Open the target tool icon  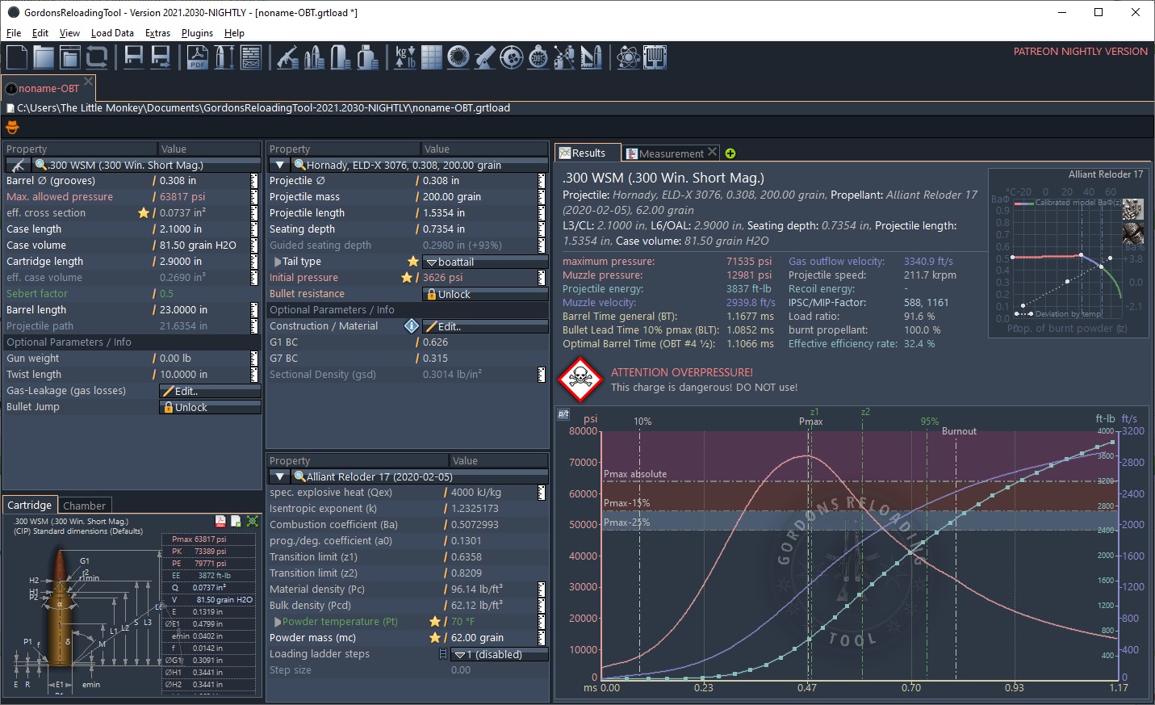click(x=511, y=57)
